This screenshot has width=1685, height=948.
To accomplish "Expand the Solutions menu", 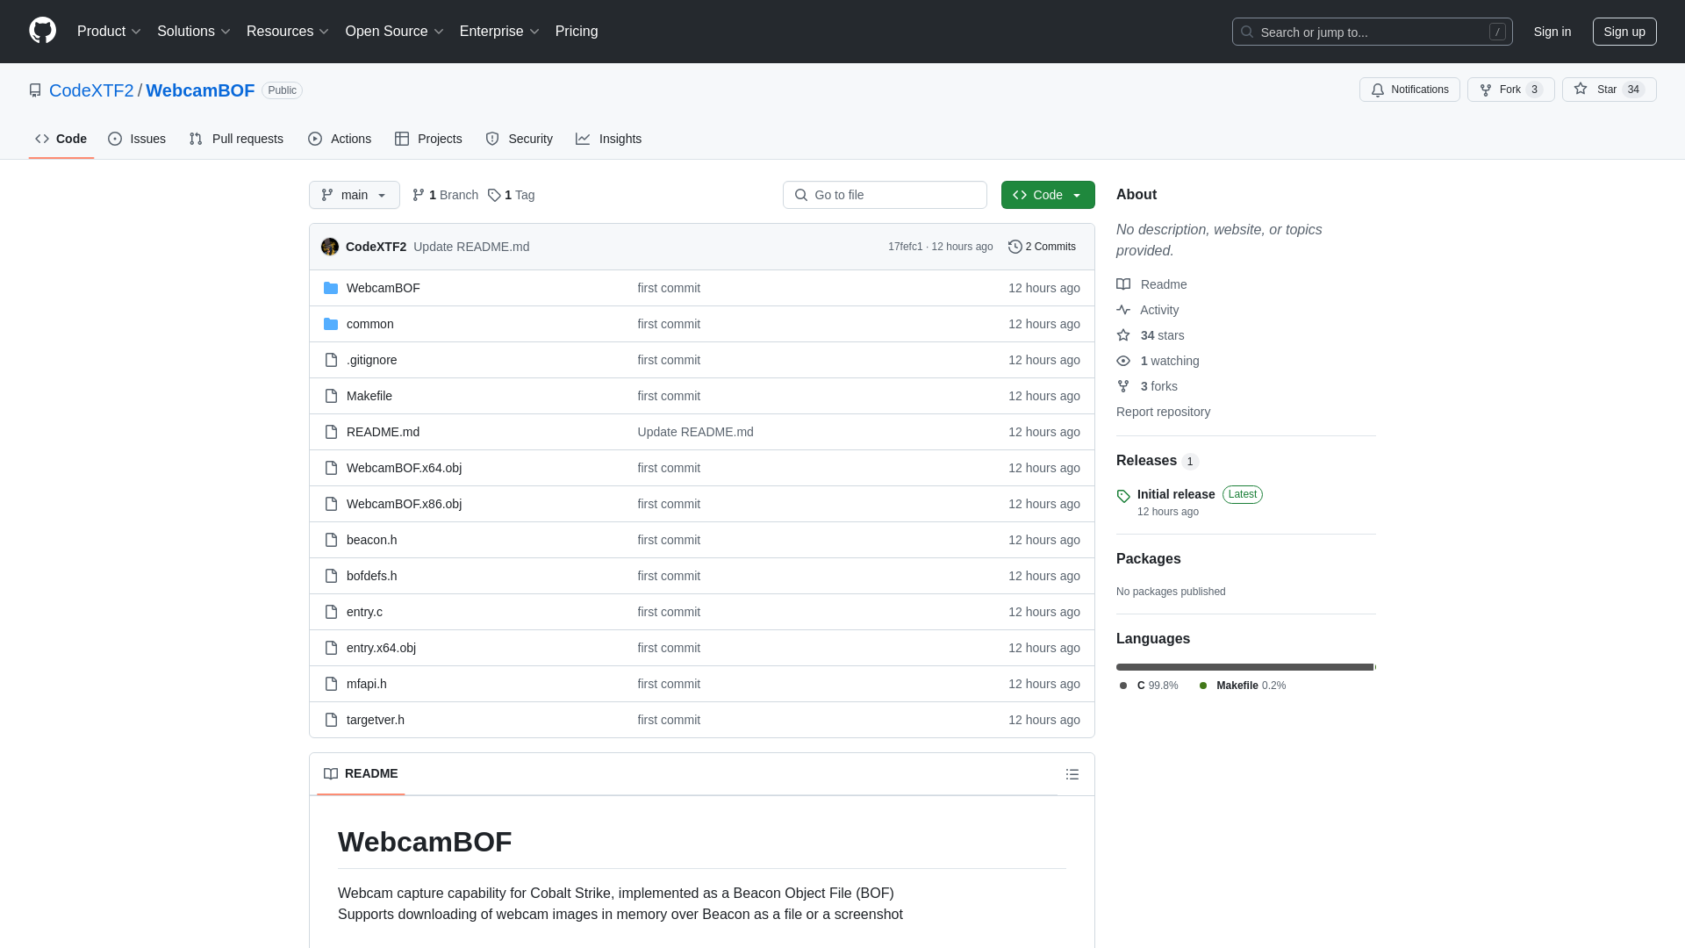I will click(x=194, y=32).
